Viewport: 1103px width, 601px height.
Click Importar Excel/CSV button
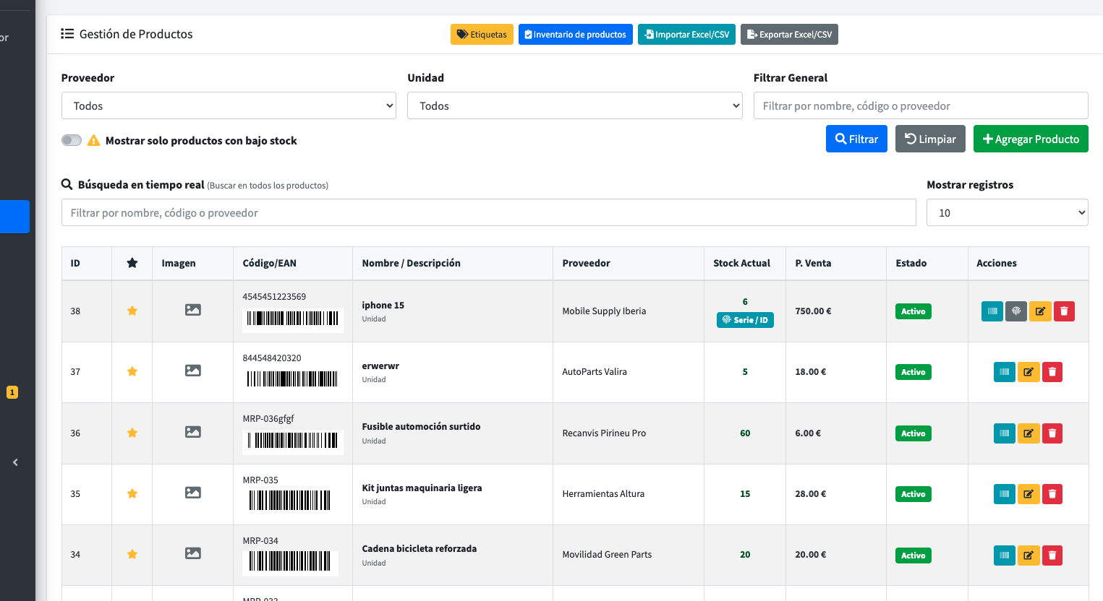point(687,35)
